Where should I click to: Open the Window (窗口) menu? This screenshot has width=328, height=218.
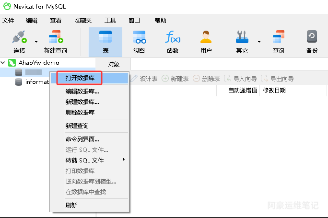pyautogui.click(x=134, y=20)
